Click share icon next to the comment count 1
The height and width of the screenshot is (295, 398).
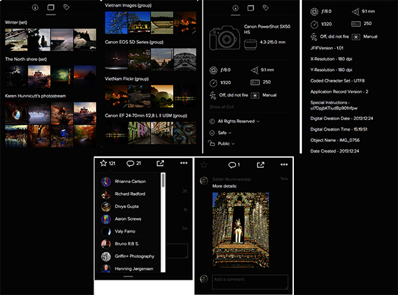[x=261, y=165]
